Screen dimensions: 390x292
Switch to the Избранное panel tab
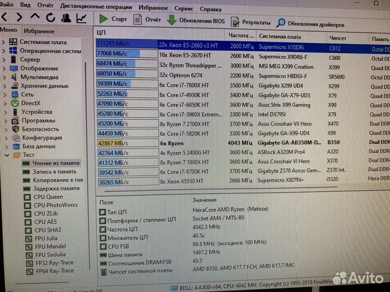tap(39, 31)
